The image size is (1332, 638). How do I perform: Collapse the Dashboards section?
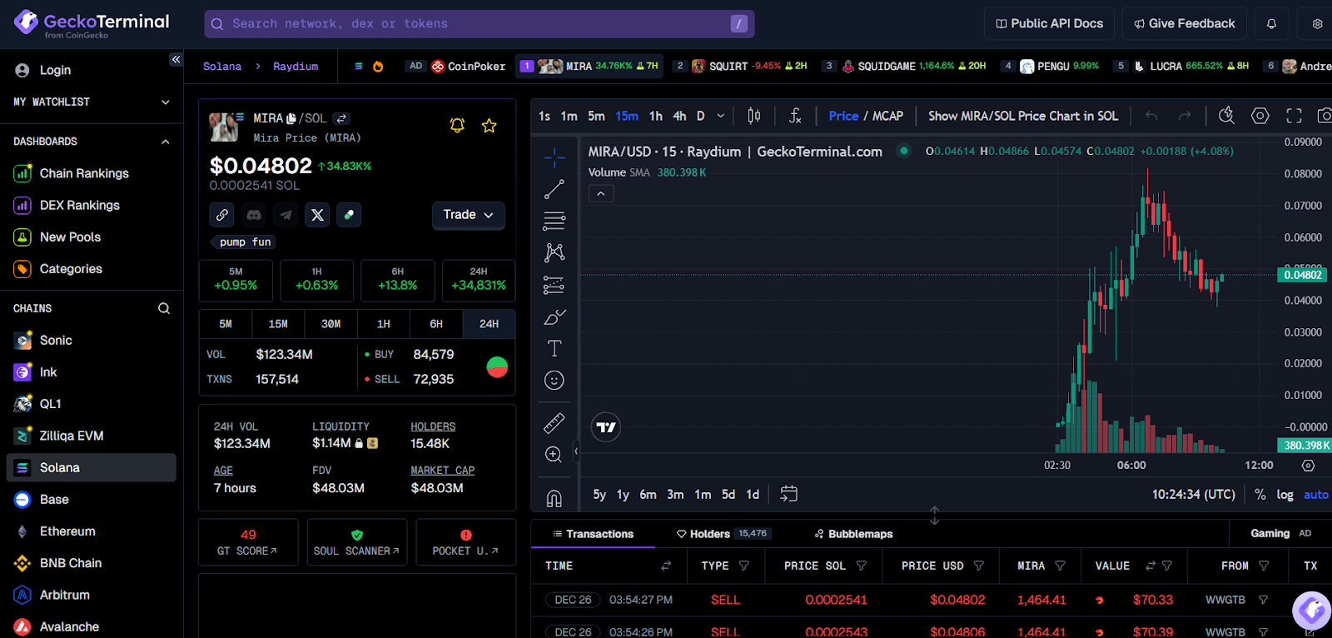coord(166,142)
